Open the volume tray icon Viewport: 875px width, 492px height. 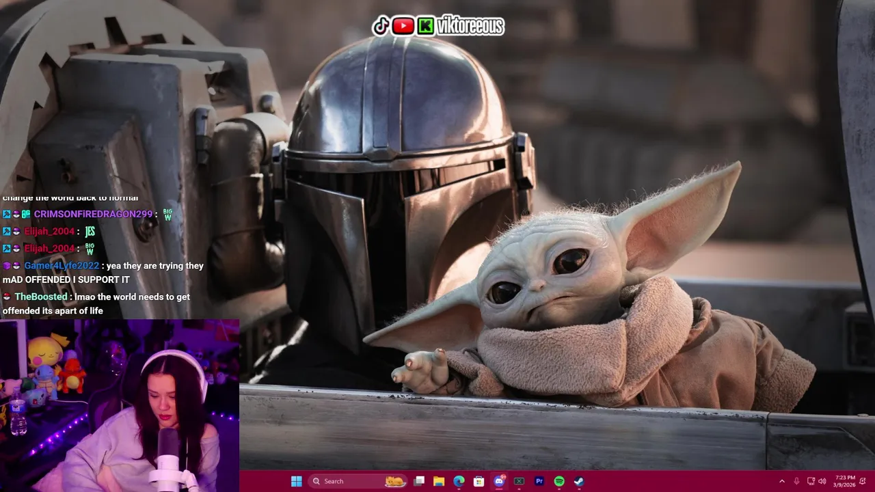(x=822, y=481)
